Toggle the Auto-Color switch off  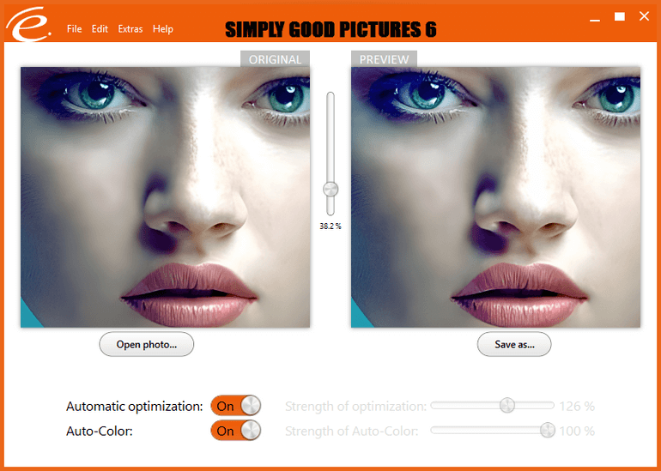[x=236, y=431]
